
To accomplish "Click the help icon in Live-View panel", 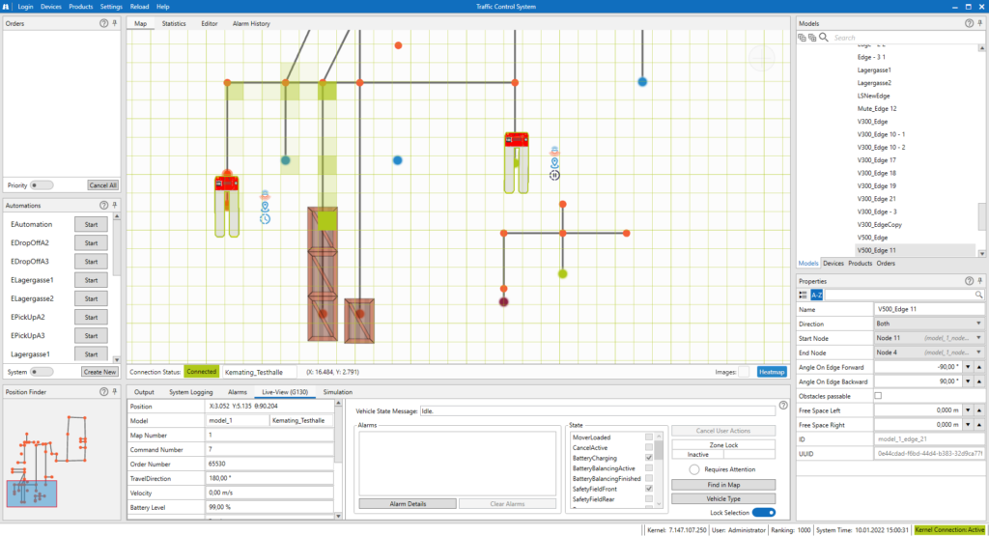I will (783, 405).
